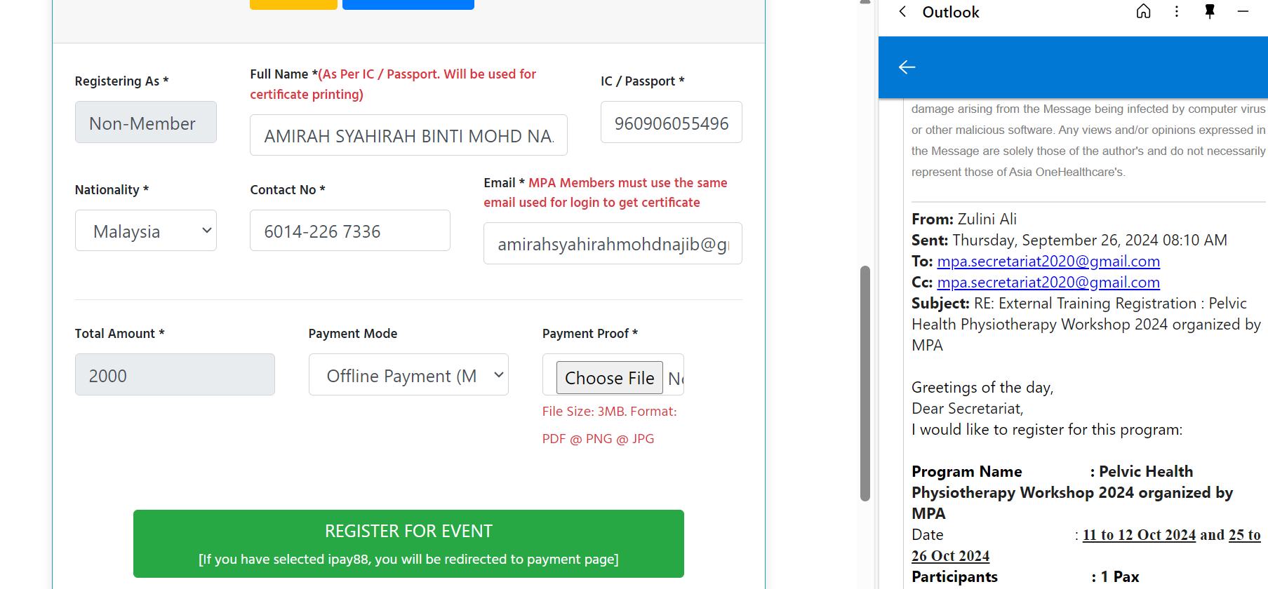The width and height of the screenshot is (1268, 589).
Task: Click the white back arrow in the blue bar
Action: [x=907, y=67]
